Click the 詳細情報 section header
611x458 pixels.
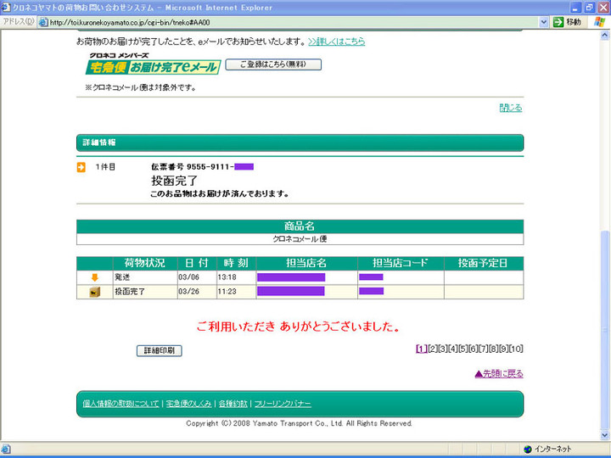pos(300,142)
